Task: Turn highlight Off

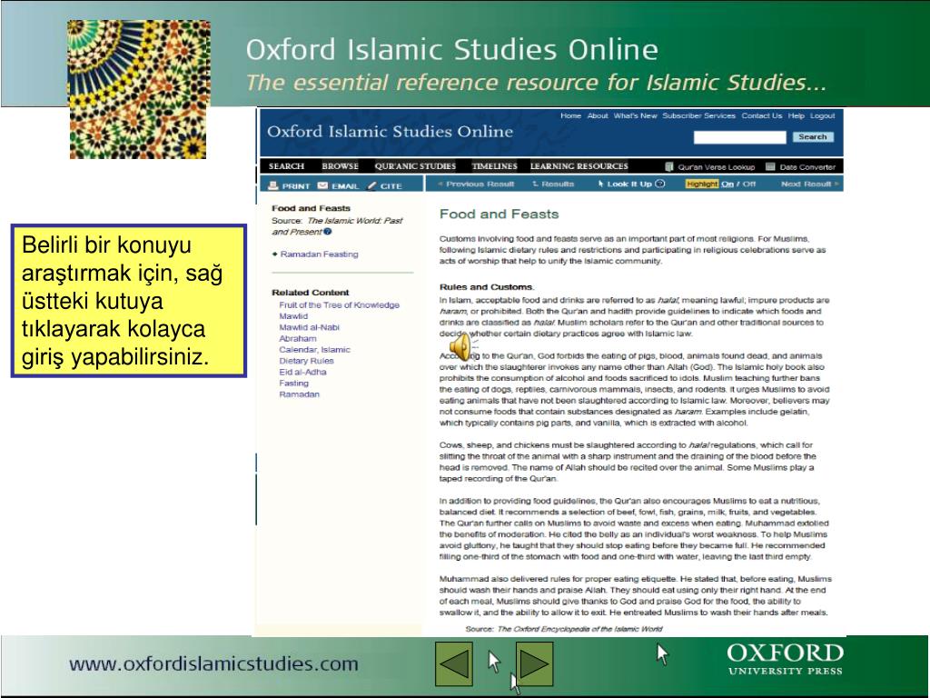Action: (x=749, y=184)
